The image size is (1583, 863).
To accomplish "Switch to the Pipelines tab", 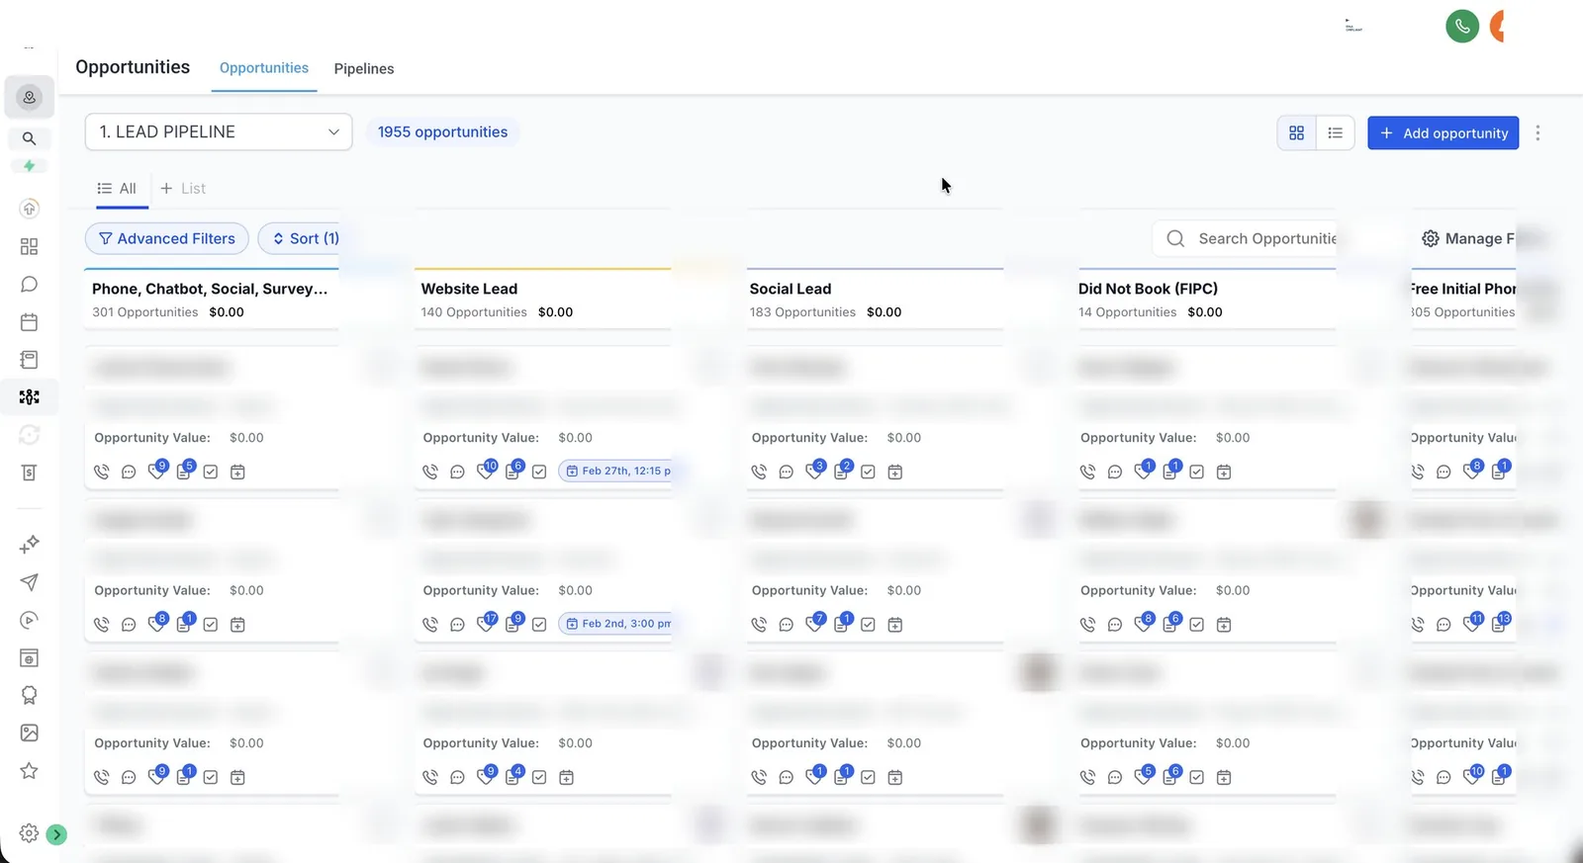I will click(364, 68).
